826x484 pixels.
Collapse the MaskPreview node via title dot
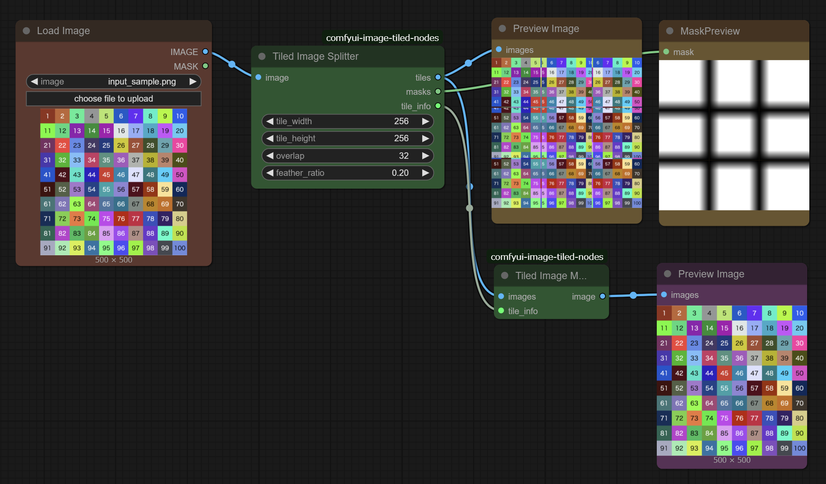coord(670,31)
